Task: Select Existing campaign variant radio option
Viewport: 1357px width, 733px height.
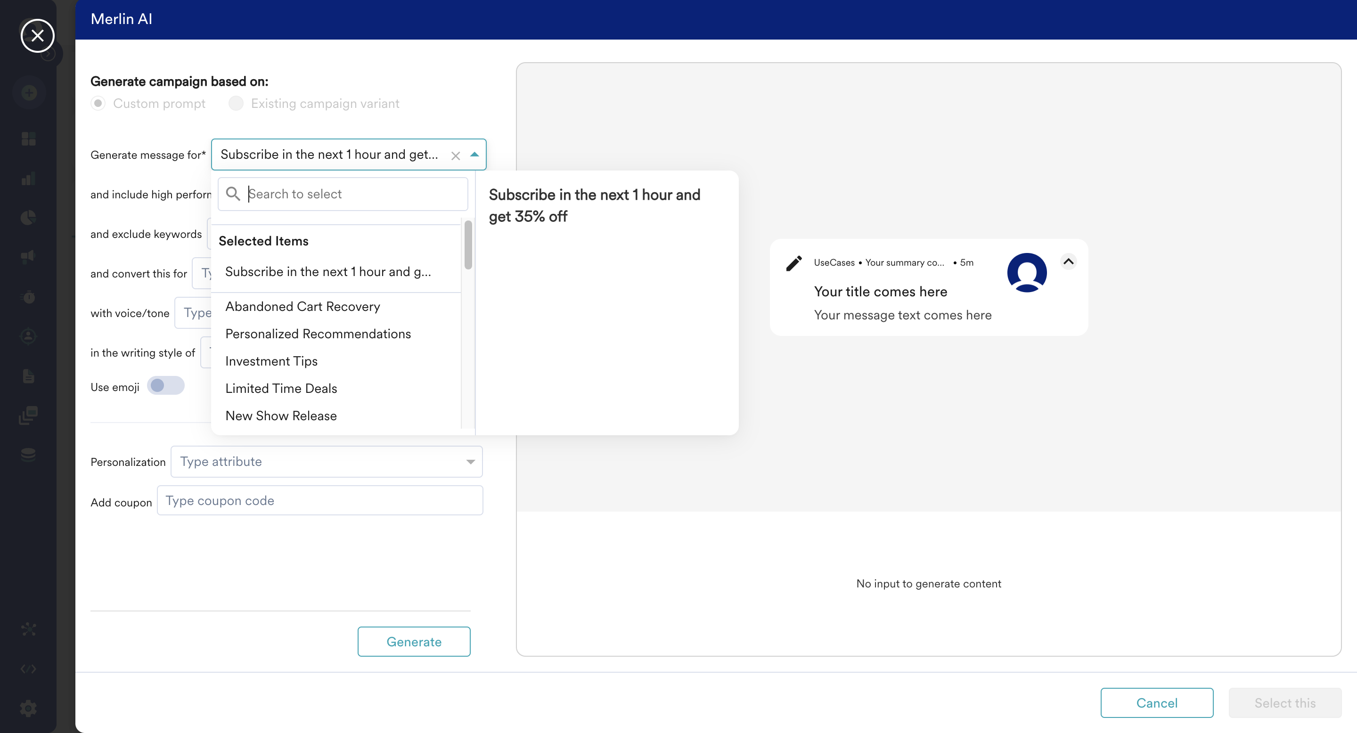Action: click(x=236, y=103)
